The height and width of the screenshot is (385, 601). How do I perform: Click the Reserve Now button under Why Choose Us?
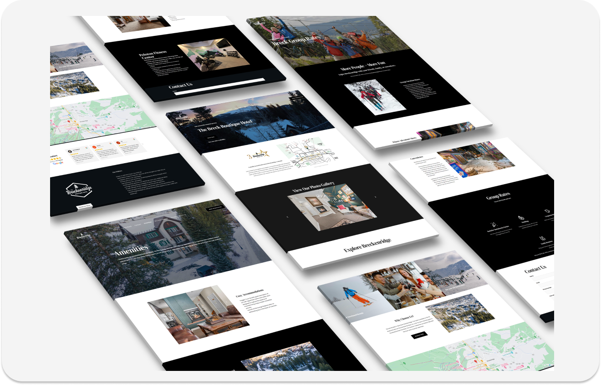click(x=419, y=335)
